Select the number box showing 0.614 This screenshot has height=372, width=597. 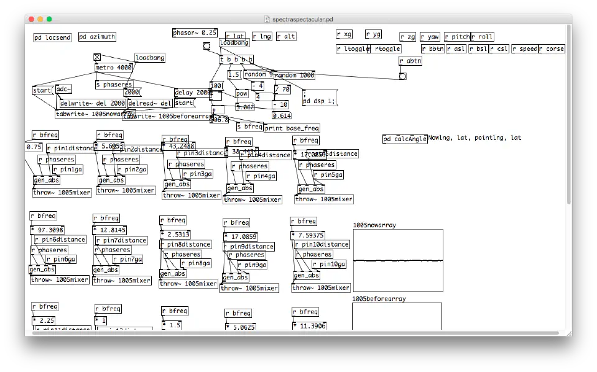[281, 116]
